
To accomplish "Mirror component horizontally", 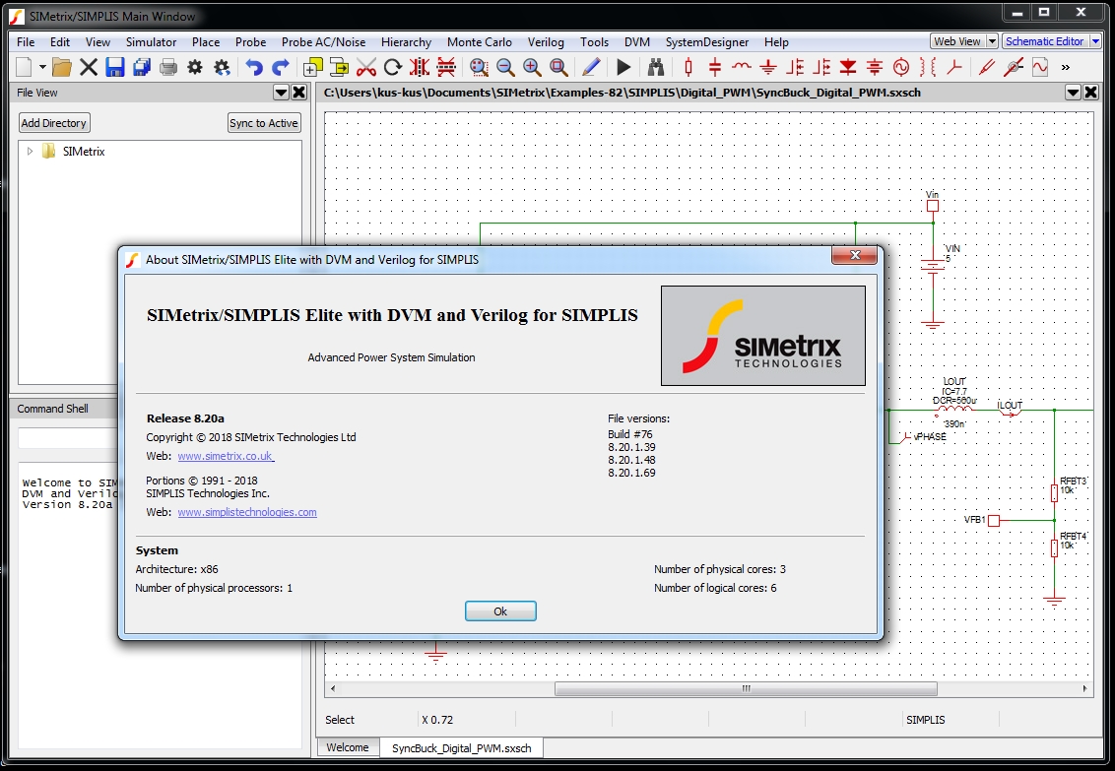I will 420,68.
